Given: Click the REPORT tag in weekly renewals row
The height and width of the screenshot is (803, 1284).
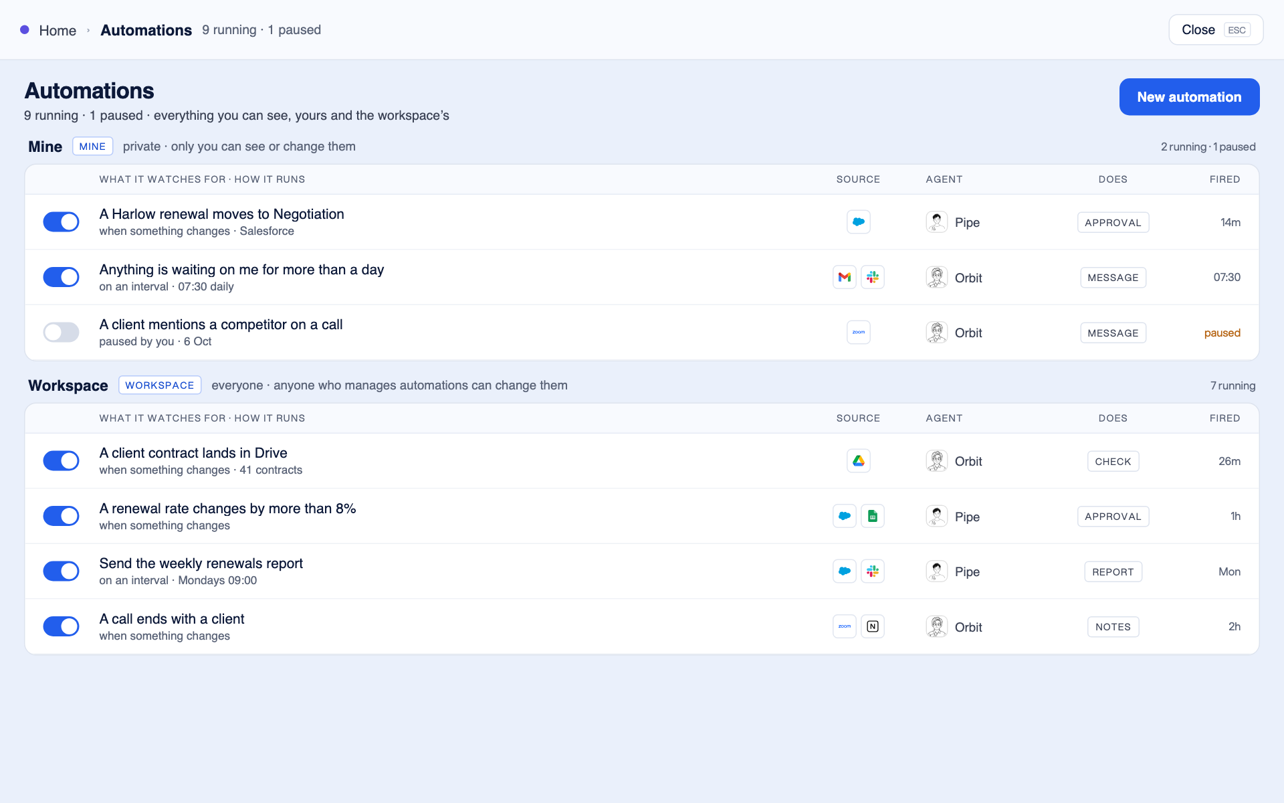Looking at the screenshot, I should pyautogui.click(x=1113, y=571).
